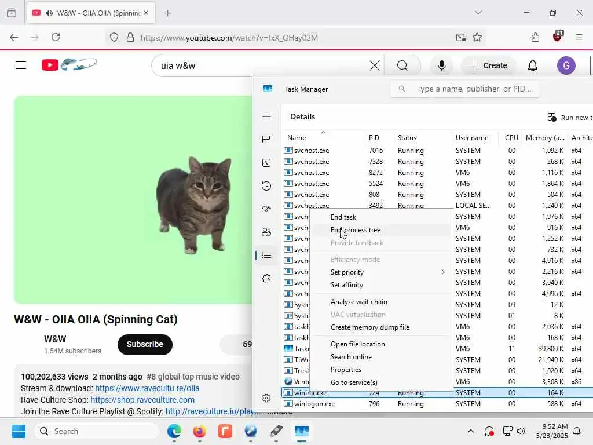
Task: Go to YouTube home via logo
Action: (69, 65)
